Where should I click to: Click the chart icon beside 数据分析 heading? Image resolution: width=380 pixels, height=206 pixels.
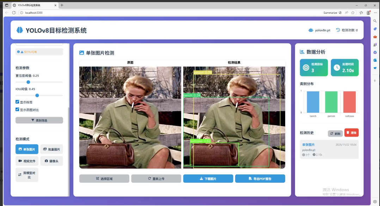[302, 52]
